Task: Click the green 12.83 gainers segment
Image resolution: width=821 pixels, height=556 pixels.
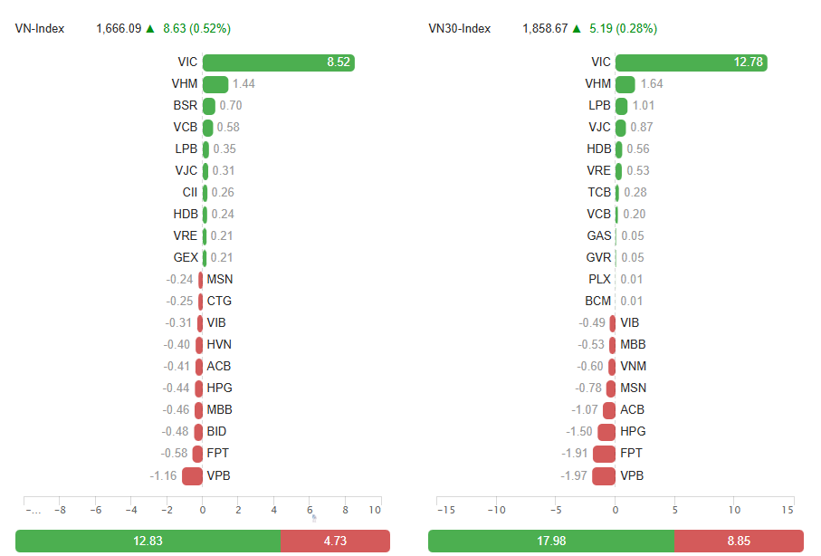Action: coord(148,542)
